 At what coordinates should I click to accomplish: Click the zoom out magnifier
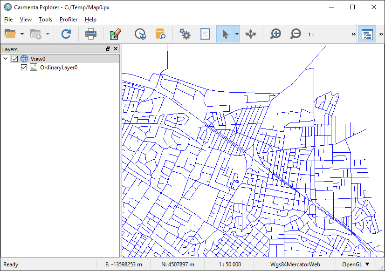pyautogui.click(x=296, y=34)
